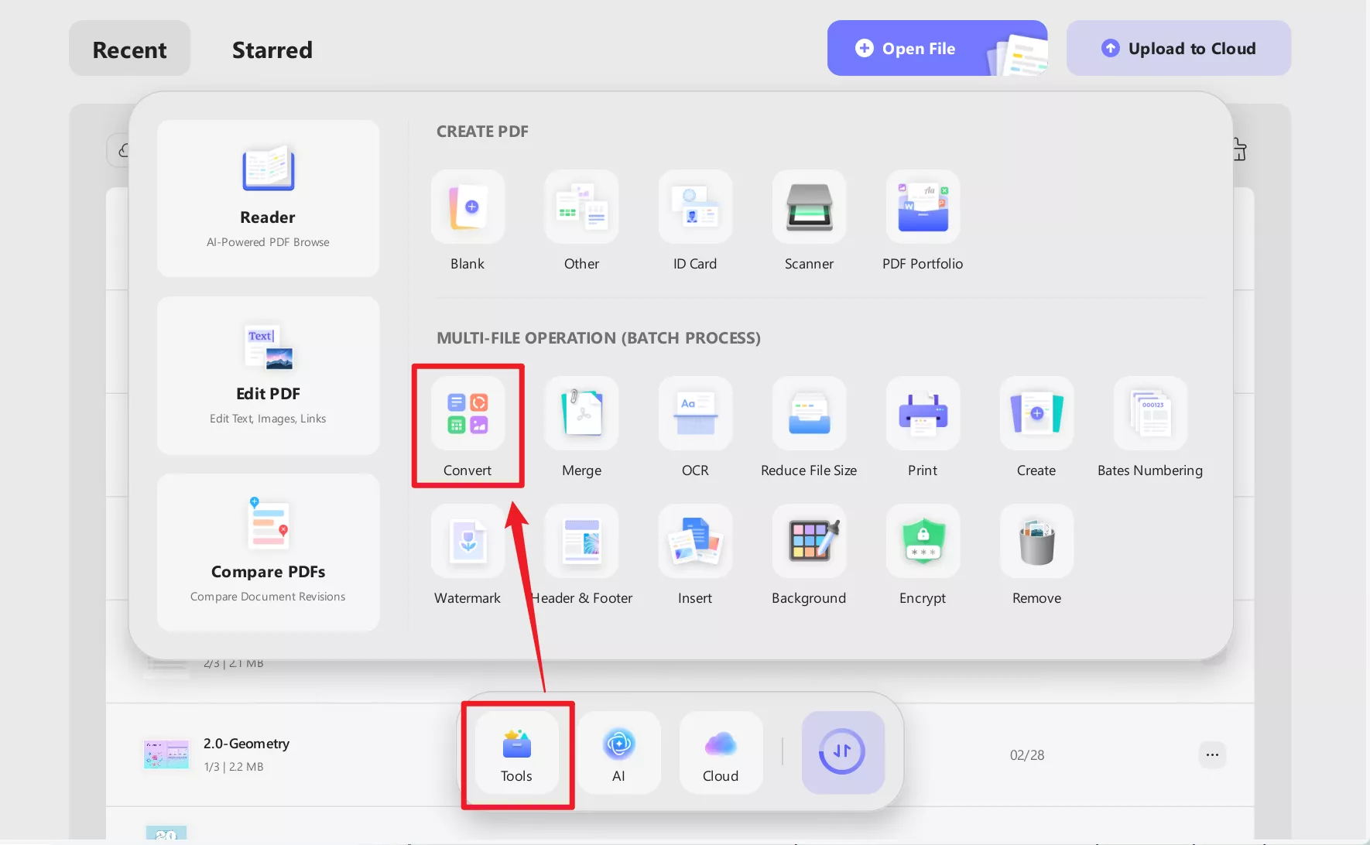Open Bates Numbering tool

(1150, 413)
